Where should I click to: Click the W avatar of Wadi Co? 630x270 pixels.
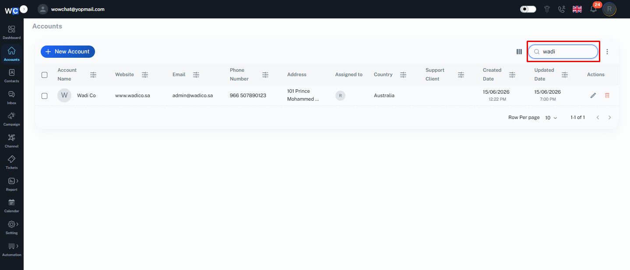pyautogui.click(x=64, y=95)
